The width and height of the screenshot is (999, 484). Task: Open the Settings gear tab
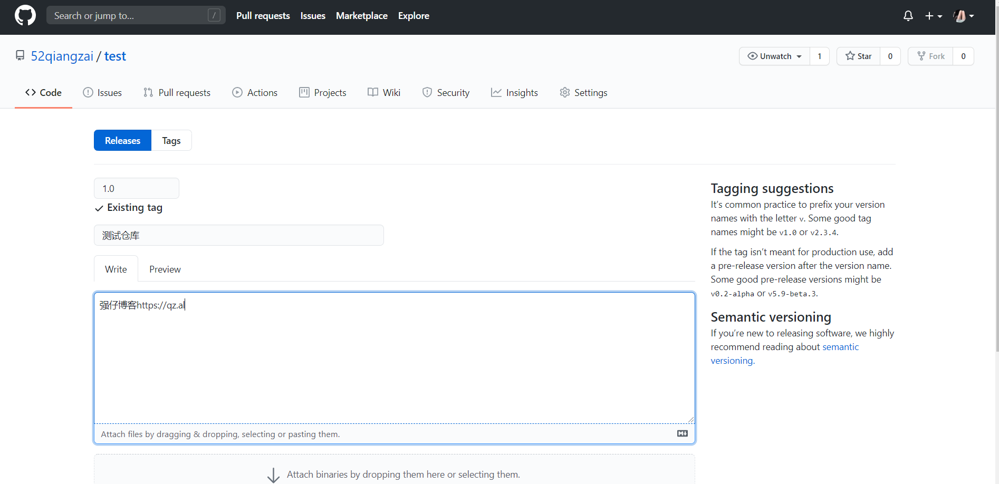point(583,93)
